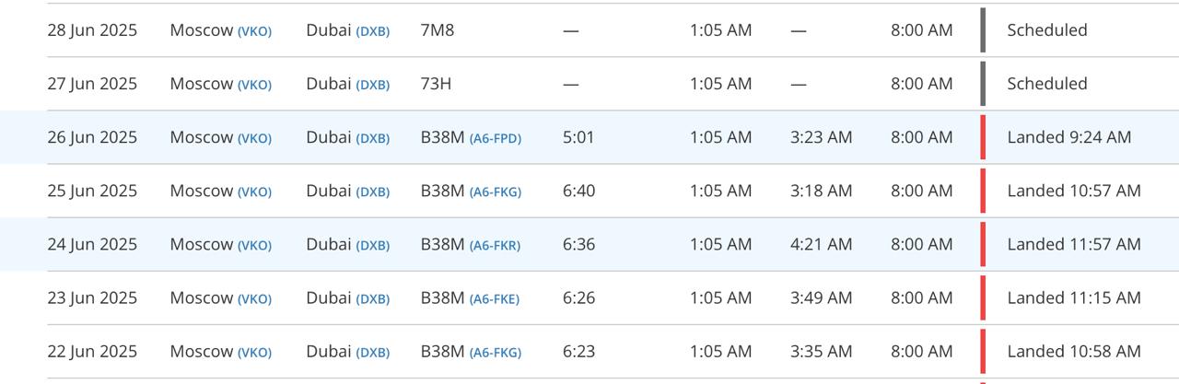The width and height of the screenshot is (1179, 384).
Task: Click the 73H aircraft type text
Action: click(x=436, y=84)
